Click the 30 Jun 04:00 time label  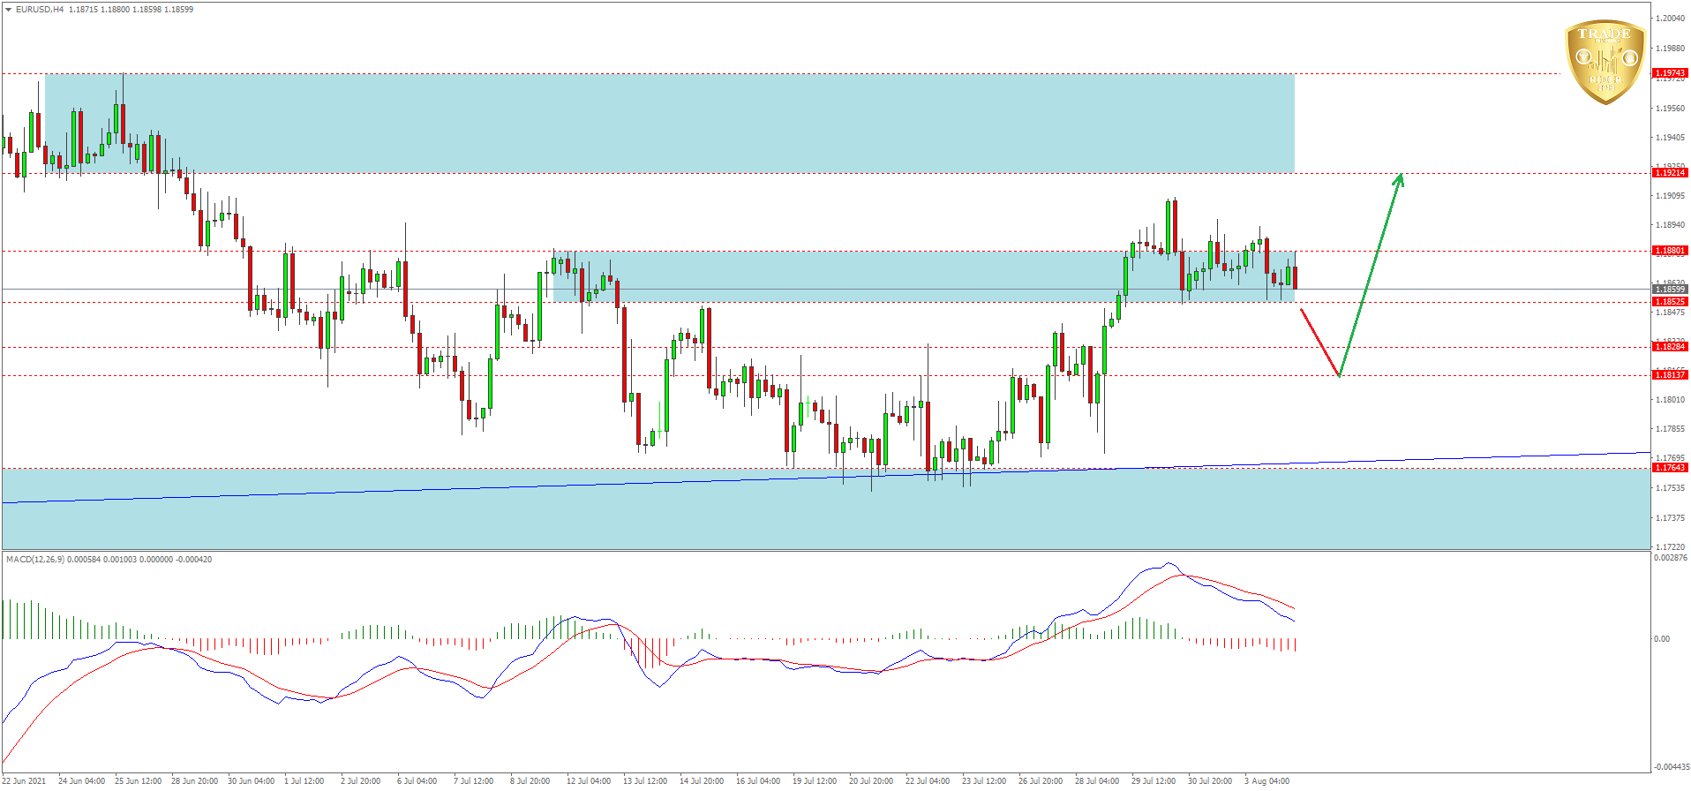(x=252, y=781)
